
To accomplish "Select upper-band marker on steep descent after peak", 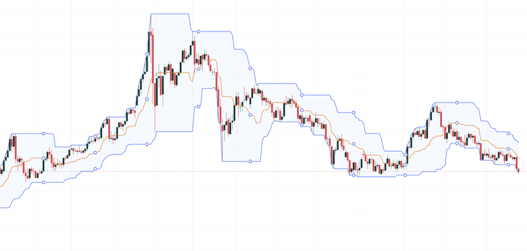I will pyautogui.click(x=250, y=68).
